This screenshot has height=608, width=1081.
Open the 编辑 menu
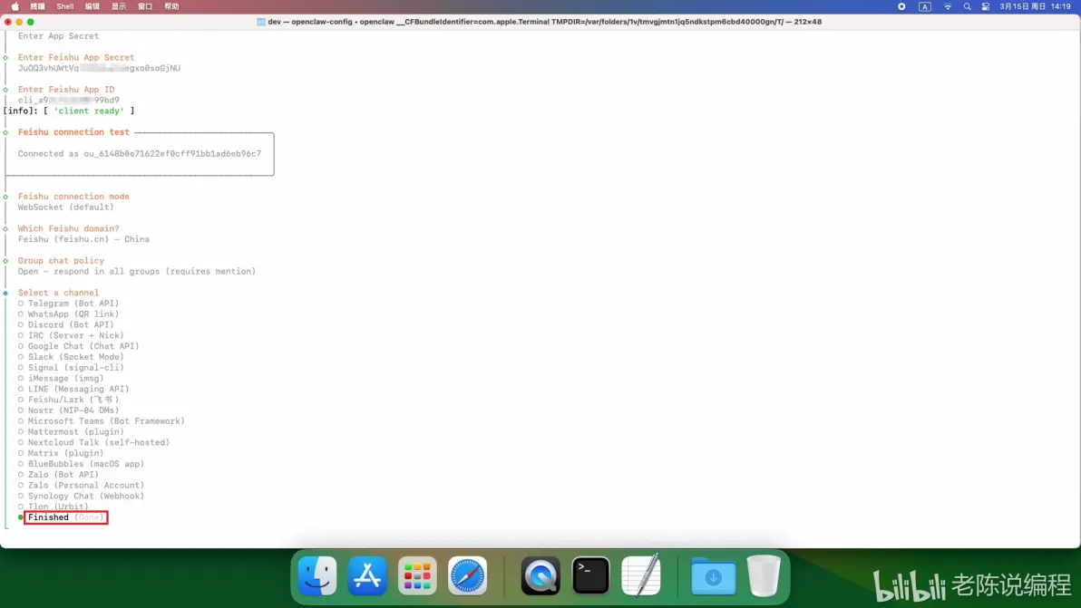pyautogui.click(x=92, y=6)
